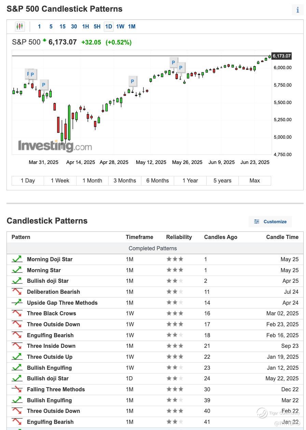Image resolution: width=306 pixels, height=430 pixels.
Task: Select the 30 minute interval
Action: [x=74, y=26]
